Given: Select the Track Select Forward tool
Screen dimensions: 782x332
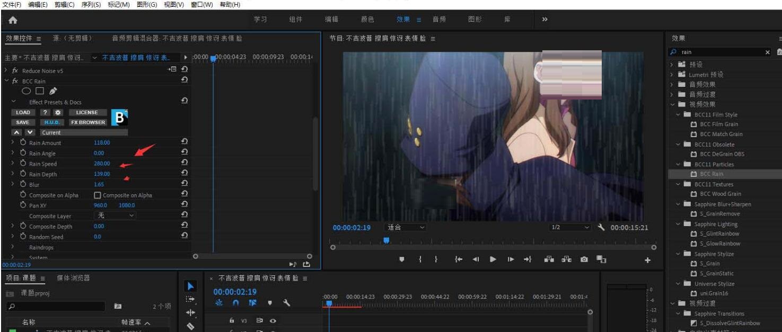Looking at the screenshot, I should click(190, 300).
